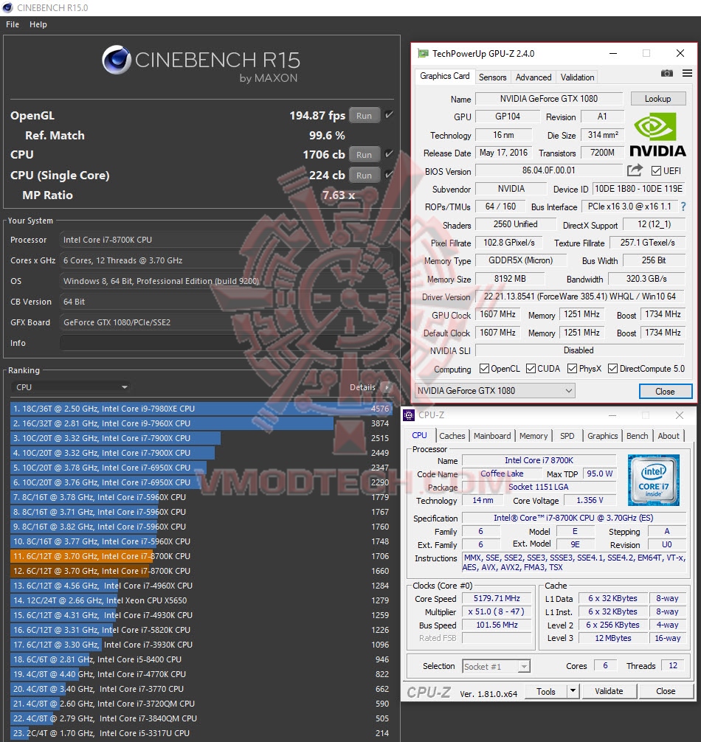
Task: Click the CPU-Z title bar app icon
Action: point(409,415)
